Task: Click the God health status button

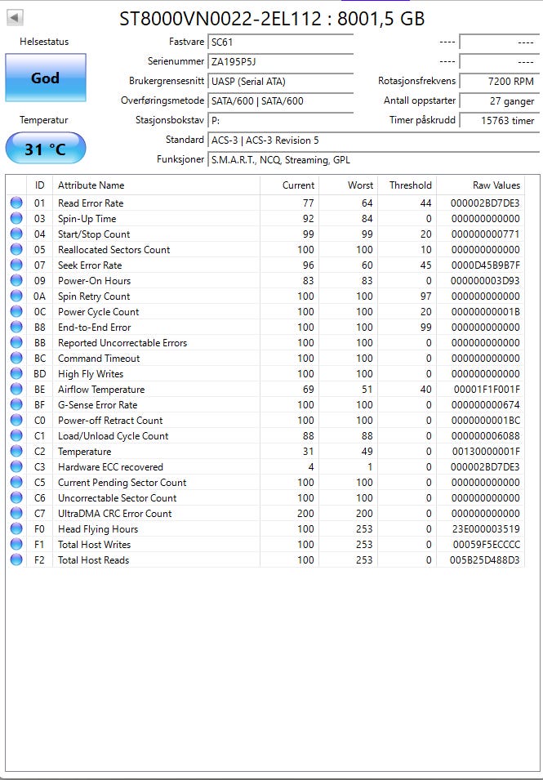Action: click(x=45, y=78)
